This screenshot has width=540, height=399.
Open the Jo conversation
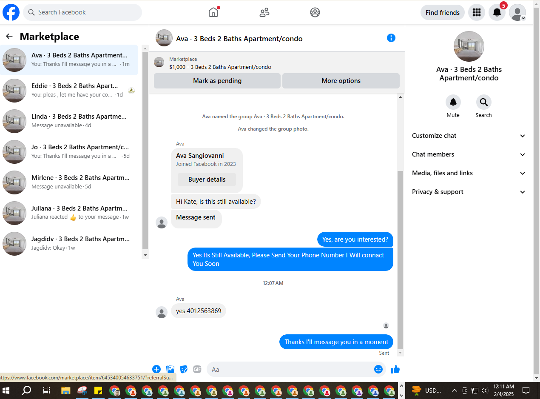[x=69, y=152]
